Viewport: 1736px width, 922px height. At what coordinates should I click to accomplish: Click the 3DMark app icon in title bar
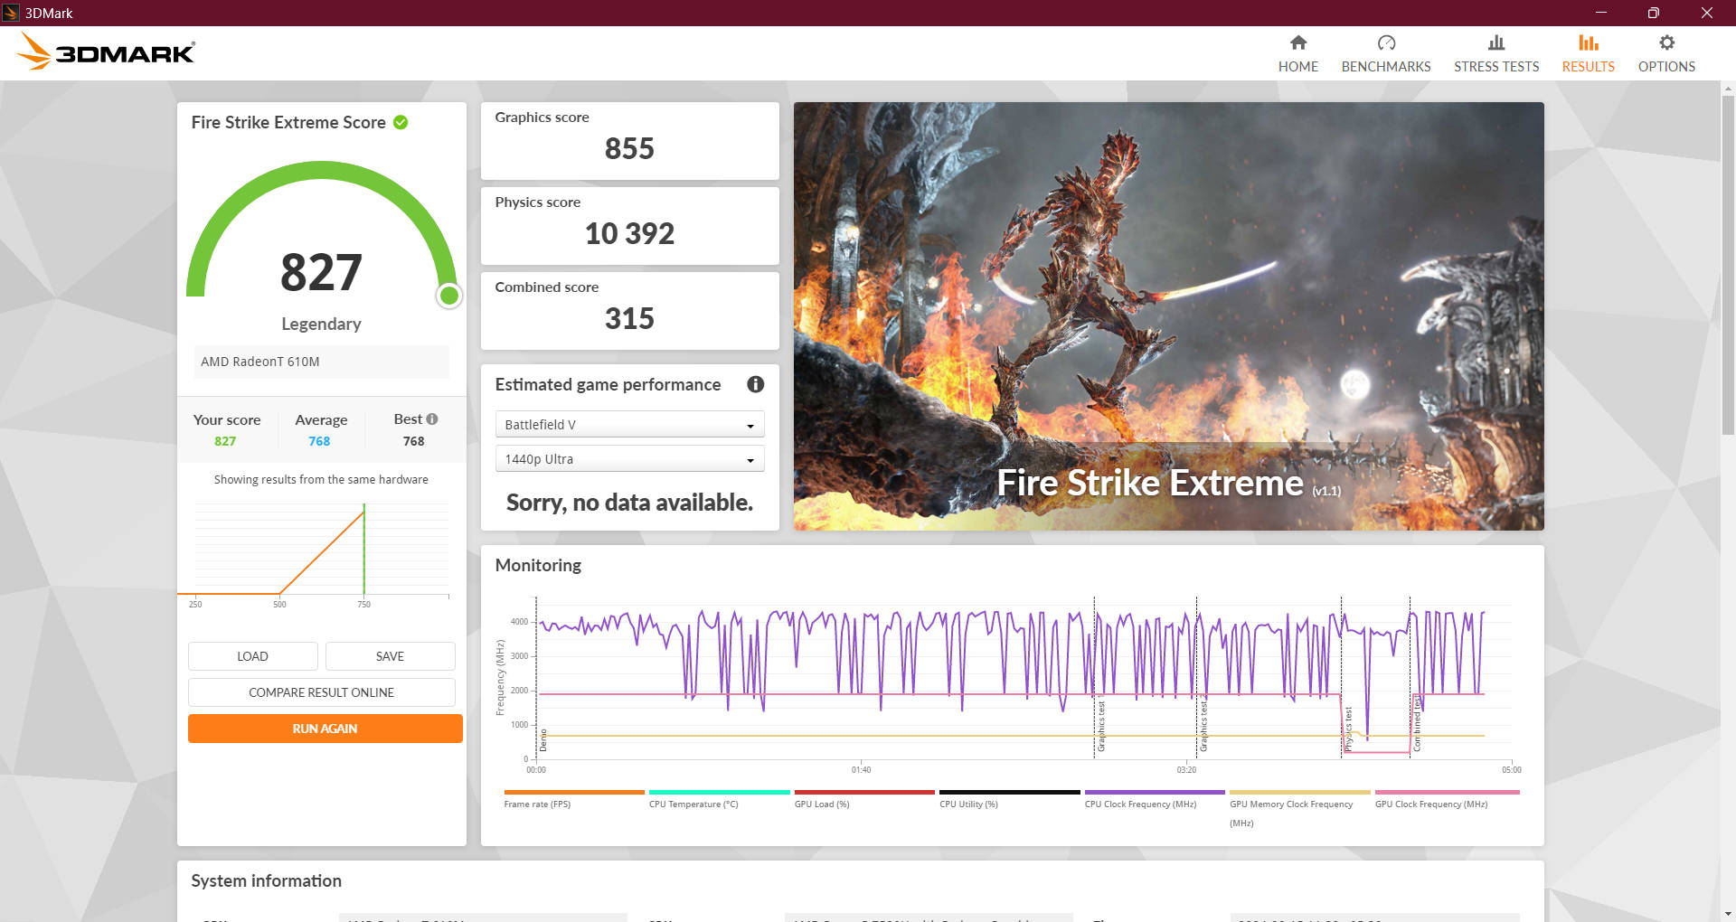click(x=11, y=13)
